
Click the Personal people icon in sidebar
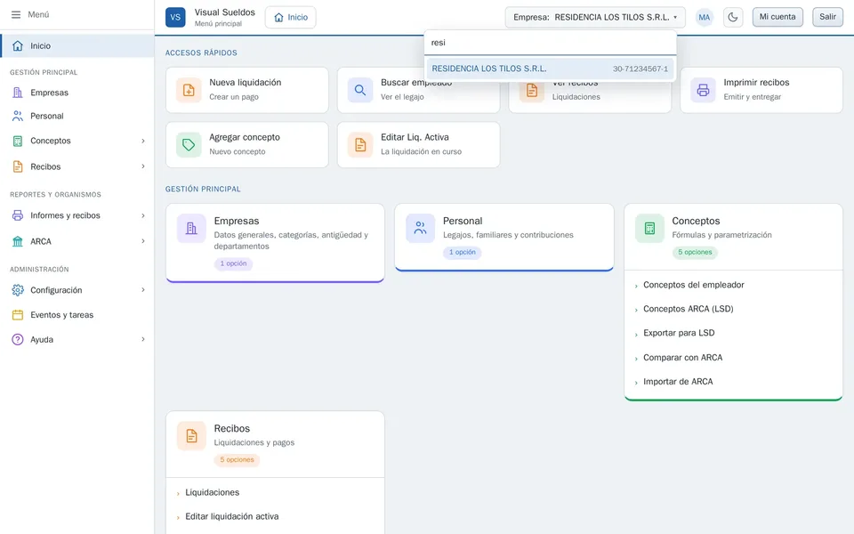tap(18, 116)
